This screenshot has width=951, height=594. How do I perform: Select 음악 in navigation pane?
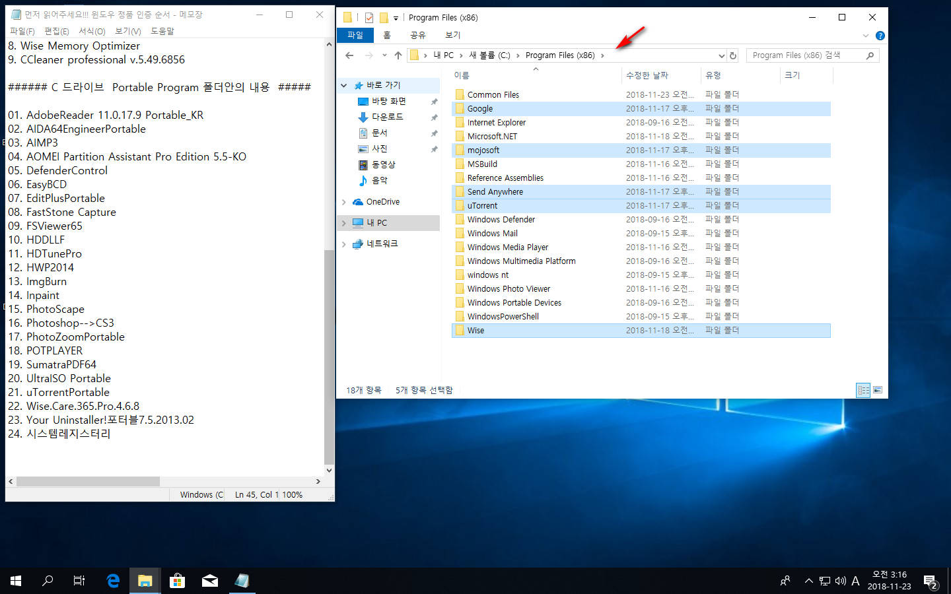379,180
